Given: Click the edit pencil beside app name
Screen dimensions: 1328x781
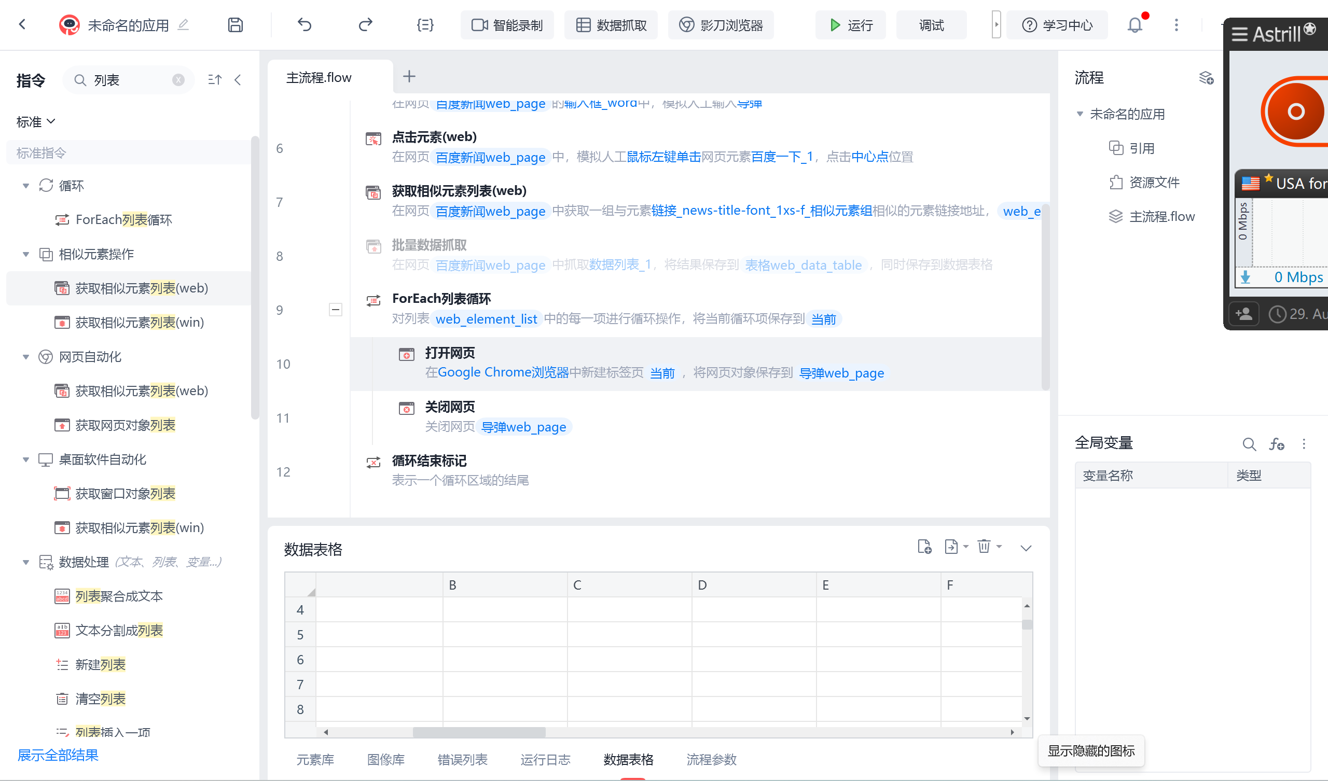Looking at the screenshot, I should click(183, 25).
